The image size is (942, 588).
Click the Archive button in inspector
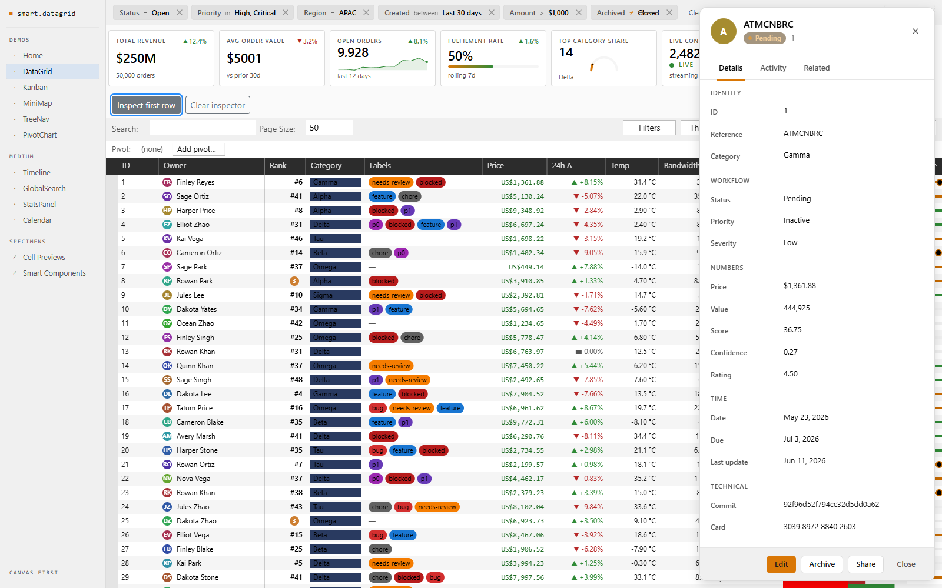(822, 564)
